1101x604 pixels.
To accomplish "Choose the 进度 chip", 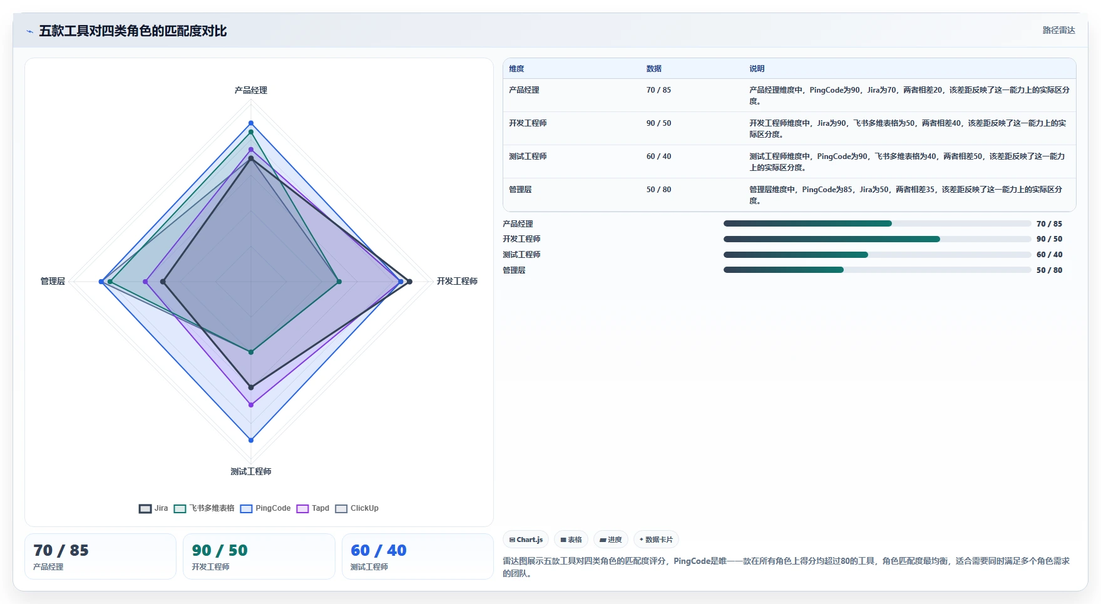I will (611, 540).
